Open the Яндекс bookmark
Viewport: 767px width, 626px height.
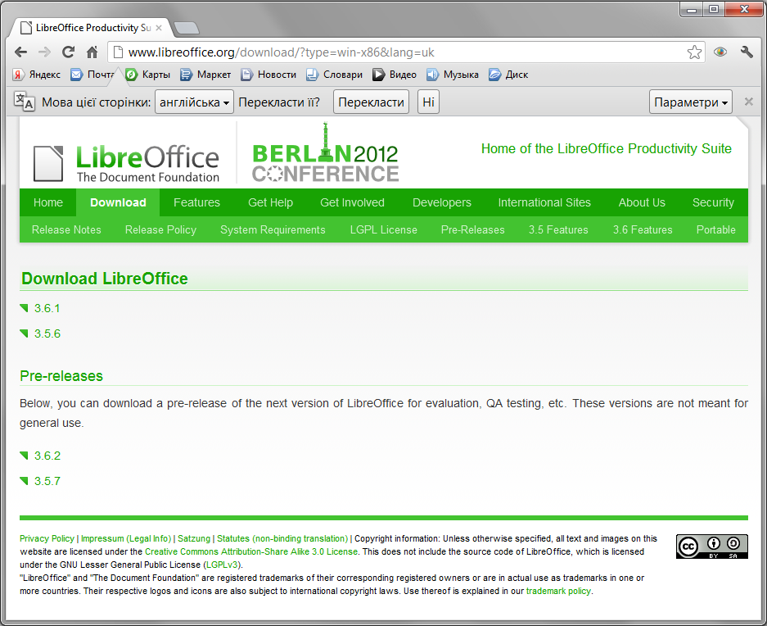point(37,75)
